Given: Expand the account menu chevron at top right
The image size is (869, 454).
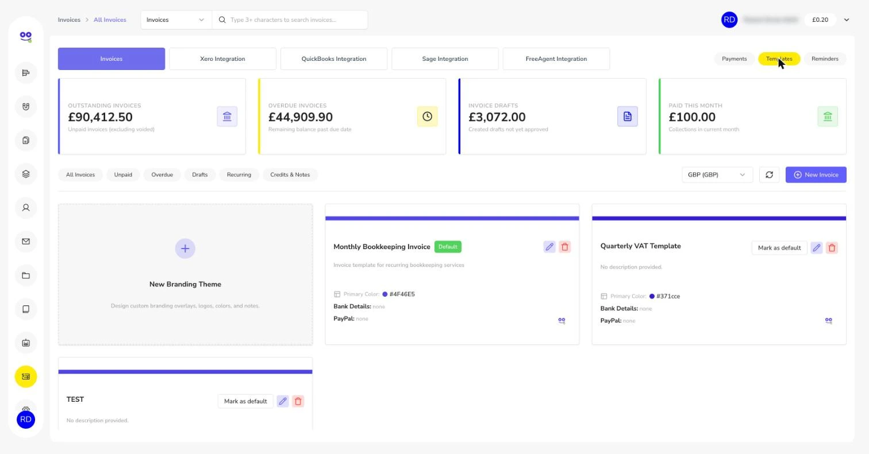Looking at the screenshot, I should pyautogui.click(x=847, y=20).
